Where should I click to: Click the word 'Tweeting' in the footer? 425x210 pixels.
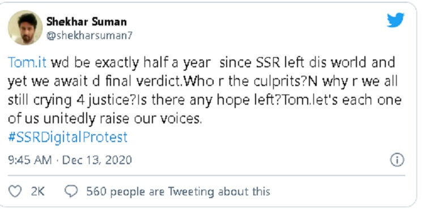click(191, 191)
